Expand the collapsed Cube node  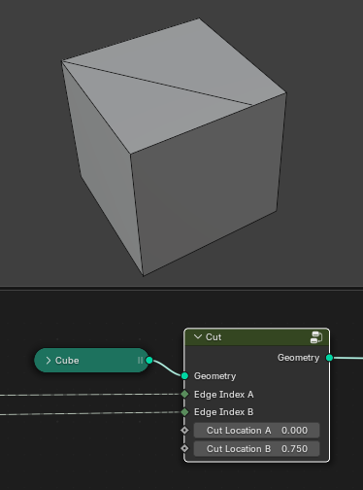click(49, 361)
